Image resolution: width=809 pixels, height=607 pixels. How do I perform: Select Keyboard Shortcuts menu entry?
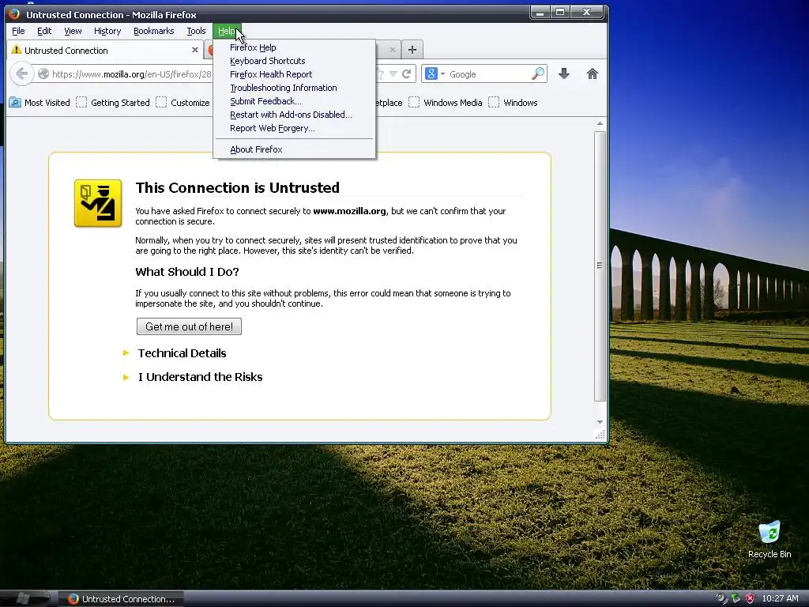[294, 61]
